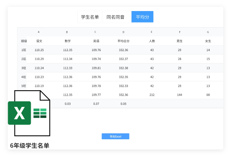Select the 语文 header cell
Screen dimensions: 231x158
pyautogui.click(x=39, y=41)
